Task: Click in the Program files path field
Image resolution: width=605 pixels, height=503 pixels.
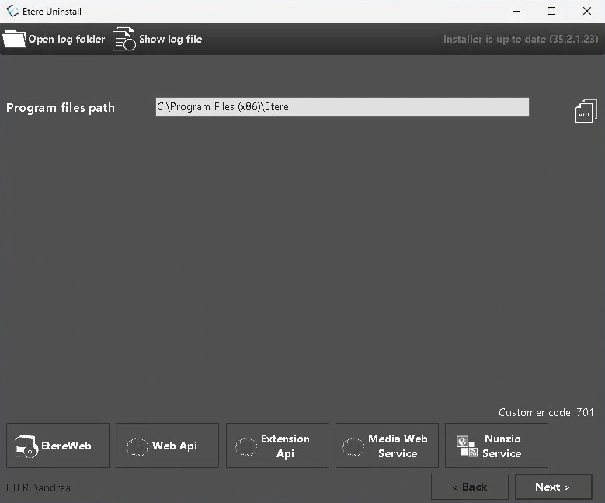Action: click(x=342, y=107)
